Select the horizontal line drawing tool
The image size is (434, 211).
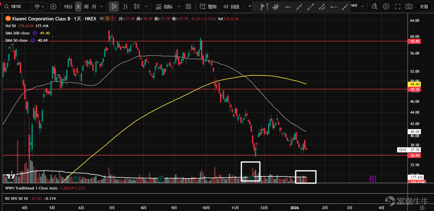(x=288, y=7)
